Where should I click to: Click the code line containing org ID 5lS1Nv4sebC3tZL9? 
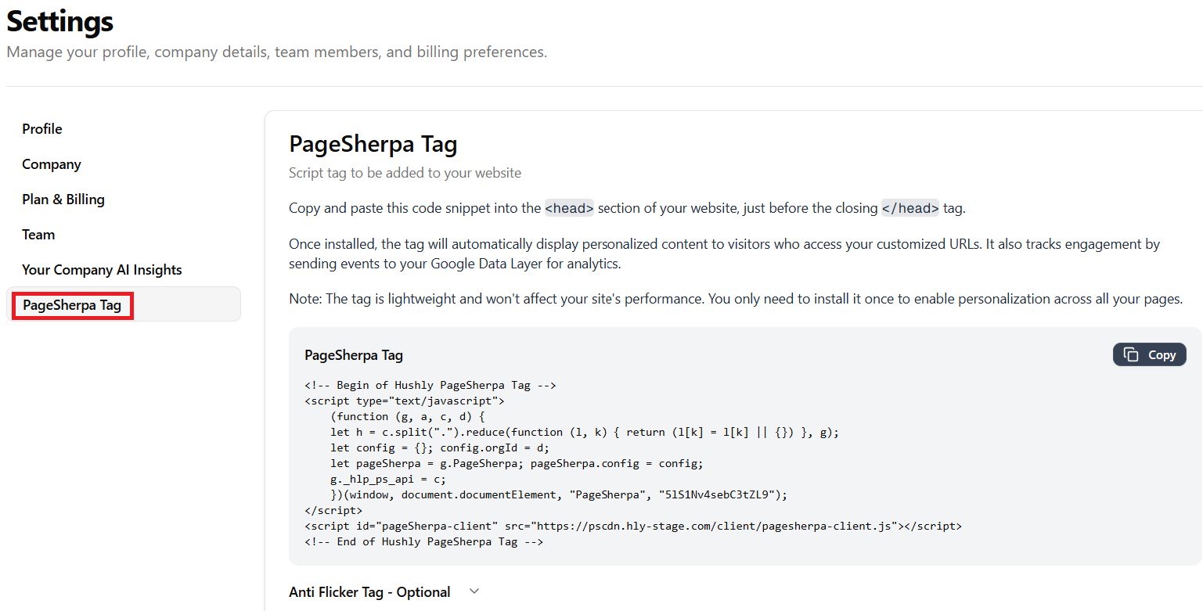(559, 494)
